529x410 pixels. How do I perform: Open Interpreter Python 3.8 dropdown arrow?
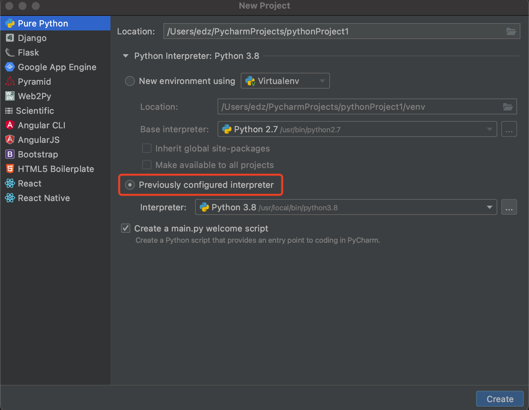pos(490,207)
